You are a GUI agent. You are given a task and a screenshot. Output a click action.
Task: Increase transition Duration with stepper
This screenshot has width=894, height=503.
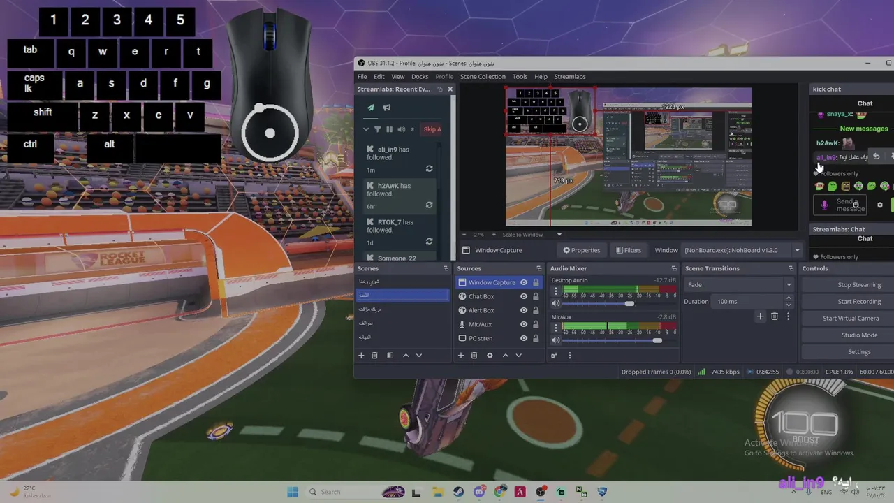coord(789,298)
